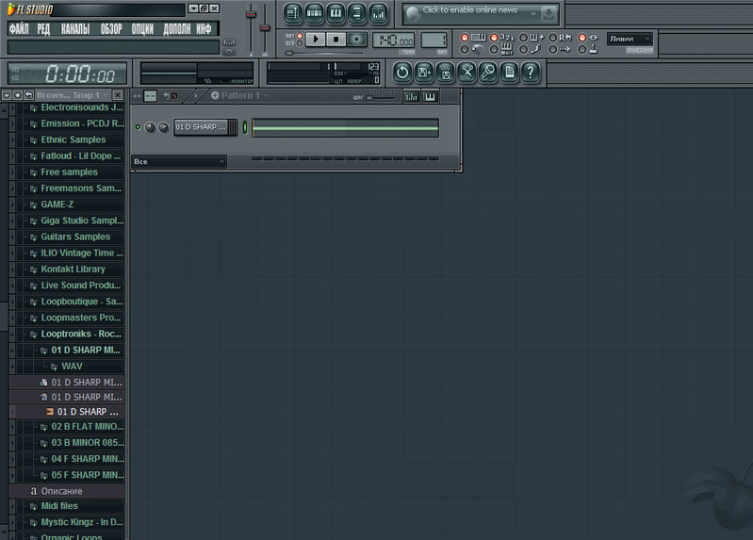Open the playlist view icon
The width and height of the screenshot is (753, 540).
pyautogui.click(x=292, y=13)
